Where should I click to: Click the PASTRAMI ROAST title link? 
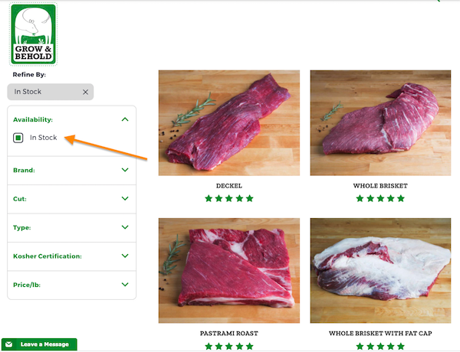(229, 334)
